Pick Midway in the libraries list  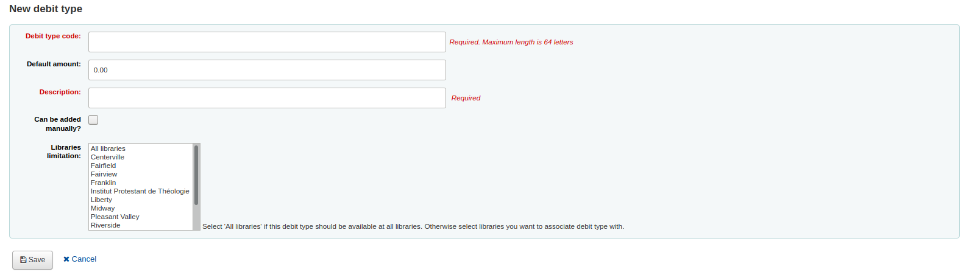103,208
